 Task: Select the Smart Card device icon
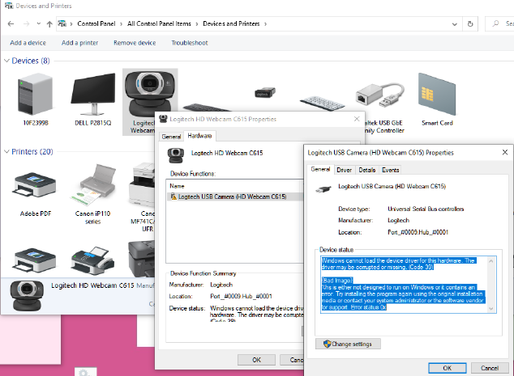[x=437, y=94]
